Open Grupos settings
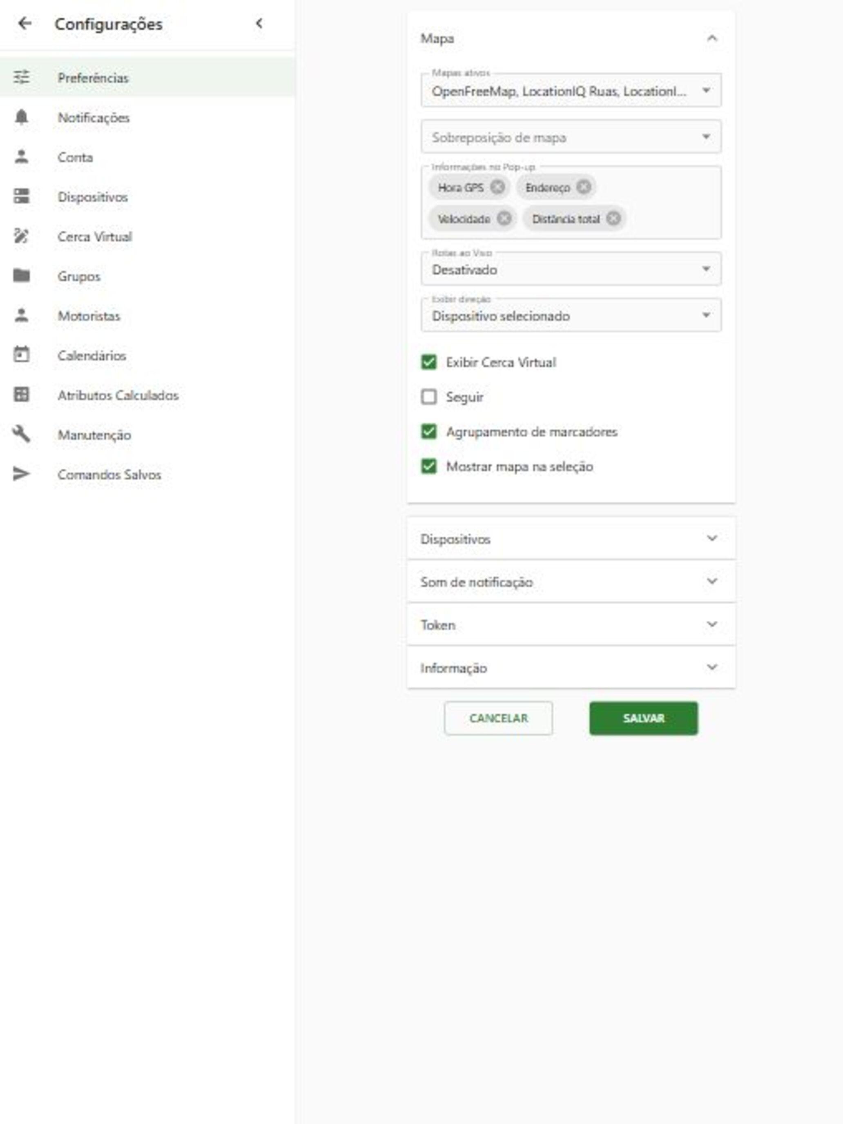Screen dimensions: 843x1124 (147, 275)
